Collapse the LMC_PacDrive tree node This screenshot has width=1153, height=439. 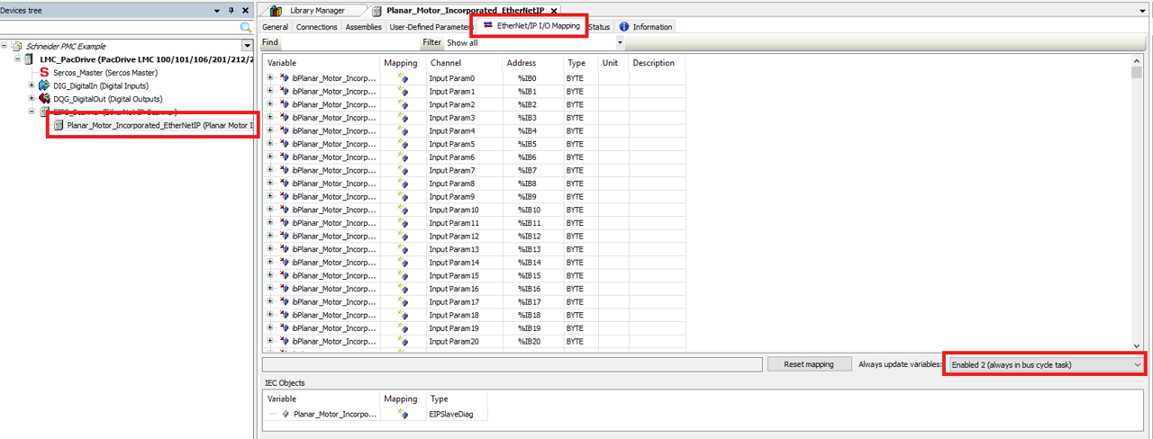point(18,59)
